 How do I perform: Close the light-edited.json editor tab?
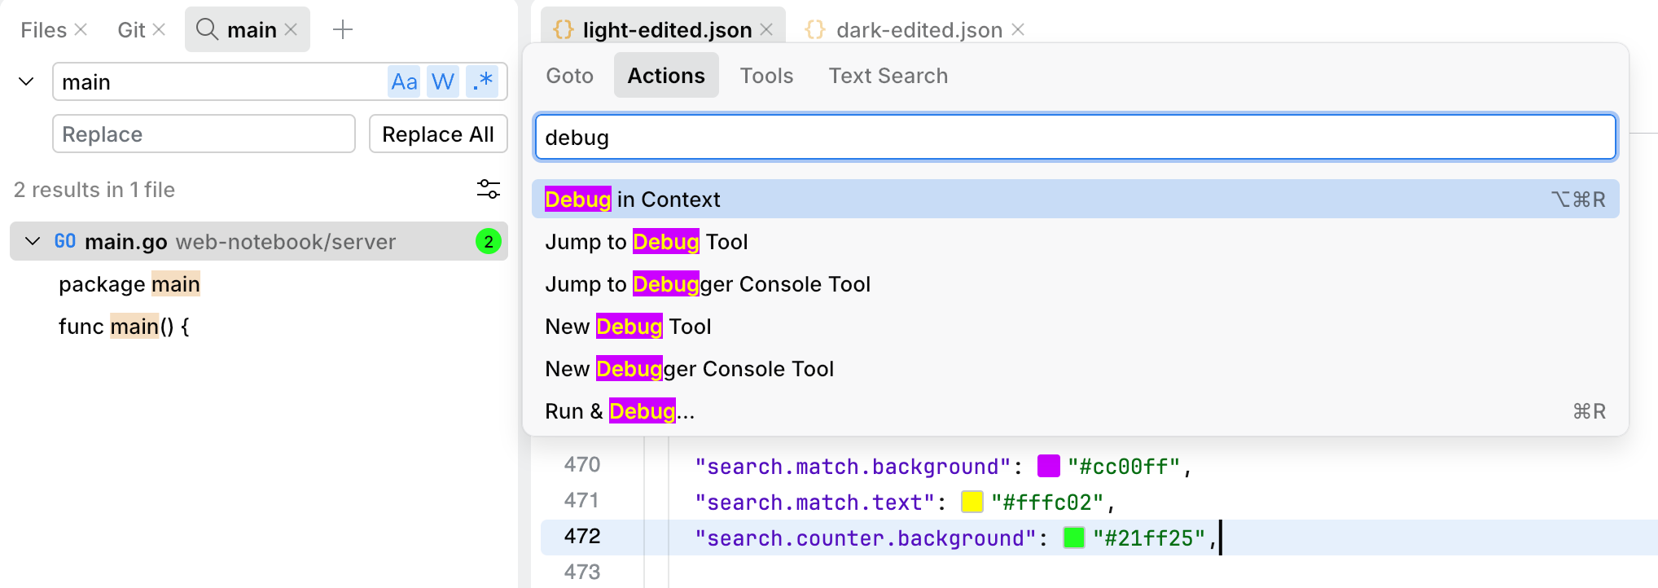pyautogui.click(x=766, y=30)
